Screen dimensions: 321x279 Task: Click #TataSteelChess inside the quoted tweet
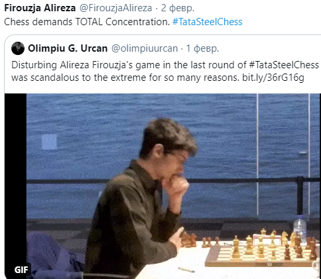tap(284, 65)
